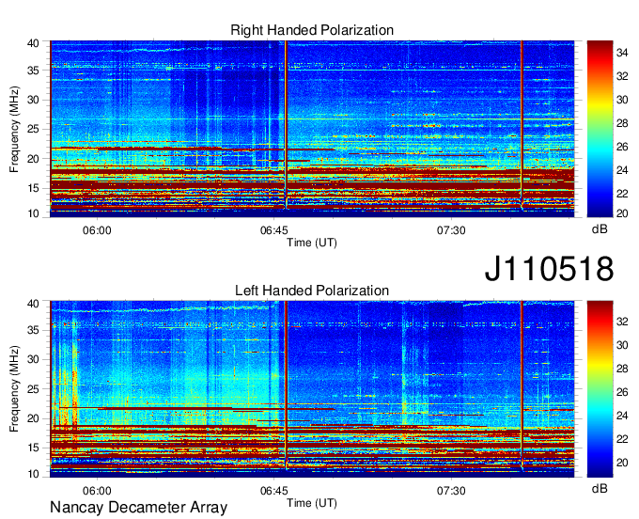Viewport: 639px width, 519px height.
Task: Click the 06:00 tick of Right Handed plot
Action: [x=97, y=230]
